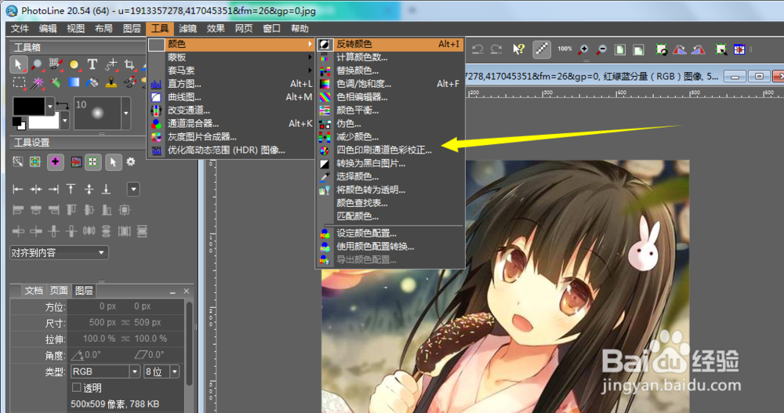
Task: Toggle the pink plus button in tool settings
Action: click(x=56, y=161)
